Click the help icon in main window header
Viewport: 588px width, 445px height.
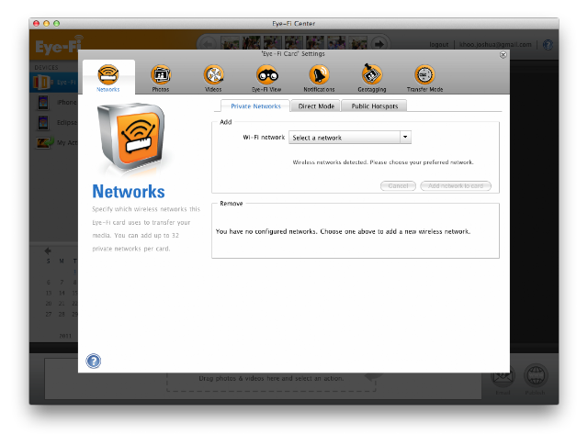click(x=548, y=45)
